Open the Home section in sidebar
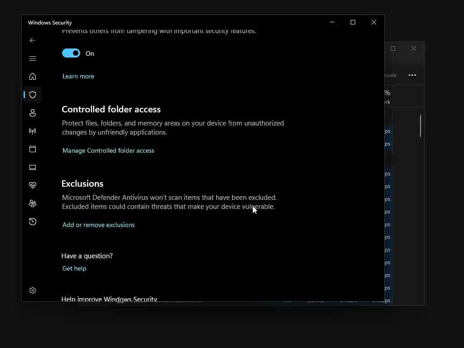Image resolution: width=464 pixels, height=348 pixels. pos(33,76)
